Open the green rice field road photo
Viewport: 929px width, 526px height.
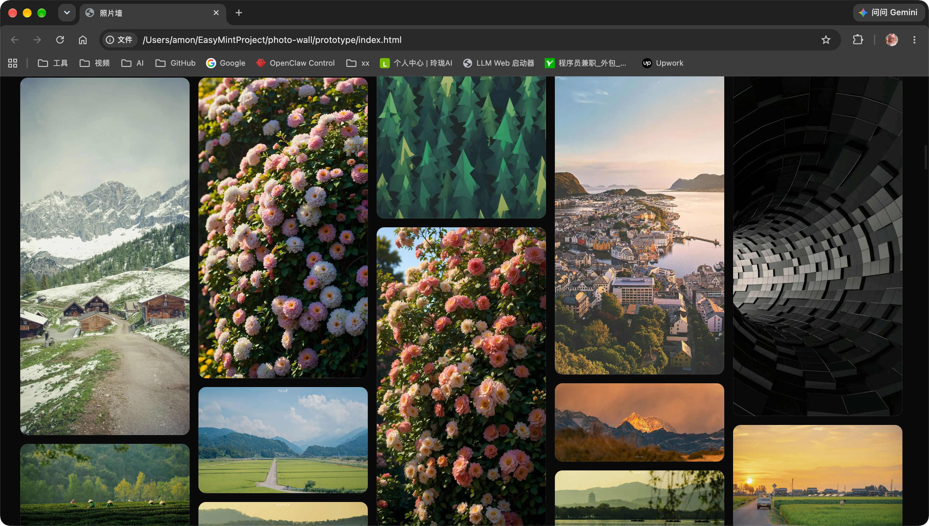click(283, 440)
